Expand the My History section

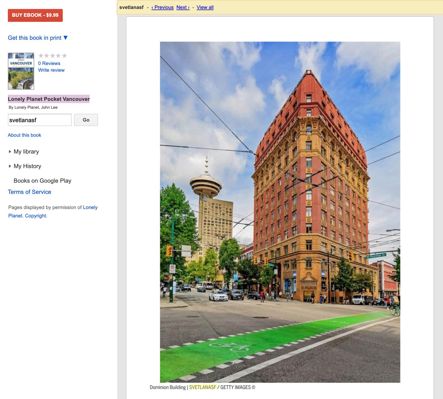pyautogui.click(x=25, y=166)
